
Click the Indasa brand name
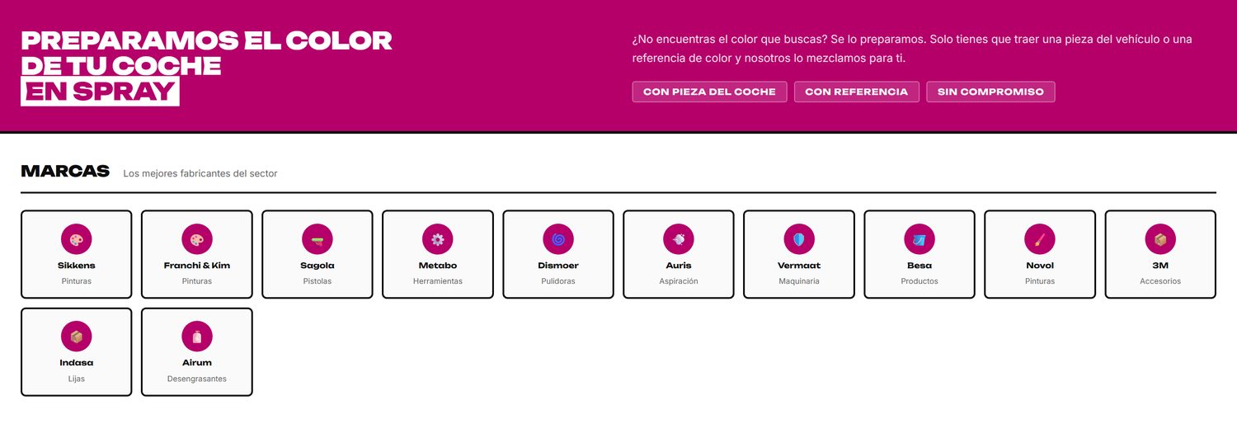tap(77, 363)
